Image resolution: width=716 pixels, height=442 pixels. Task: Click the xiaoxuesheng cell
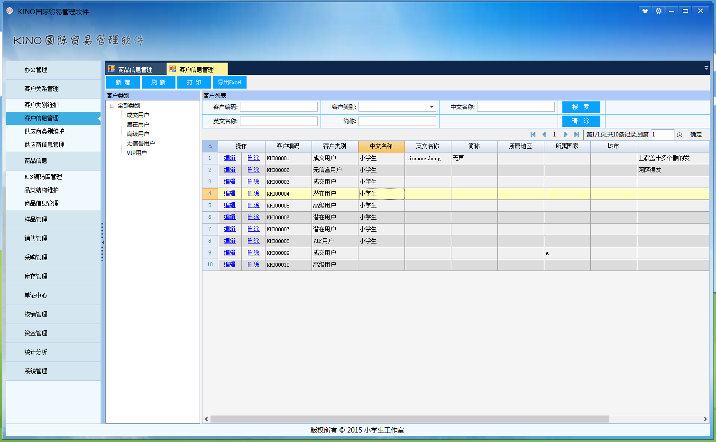click(x=428, y=158)
